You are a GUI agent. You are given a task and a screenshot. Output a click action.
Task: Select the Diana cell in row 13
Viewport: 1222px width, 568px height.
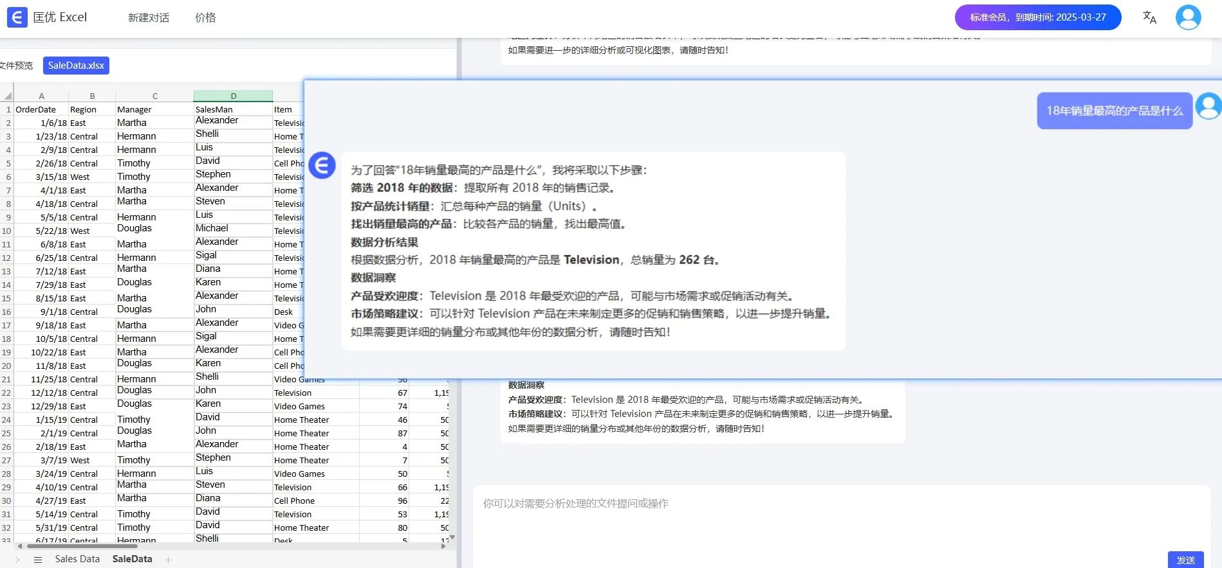233,269
